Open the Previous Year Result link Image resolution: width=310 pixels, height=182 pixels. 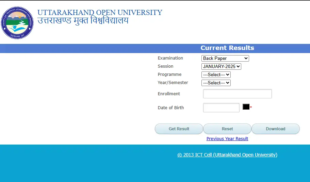tap(227, 139)
